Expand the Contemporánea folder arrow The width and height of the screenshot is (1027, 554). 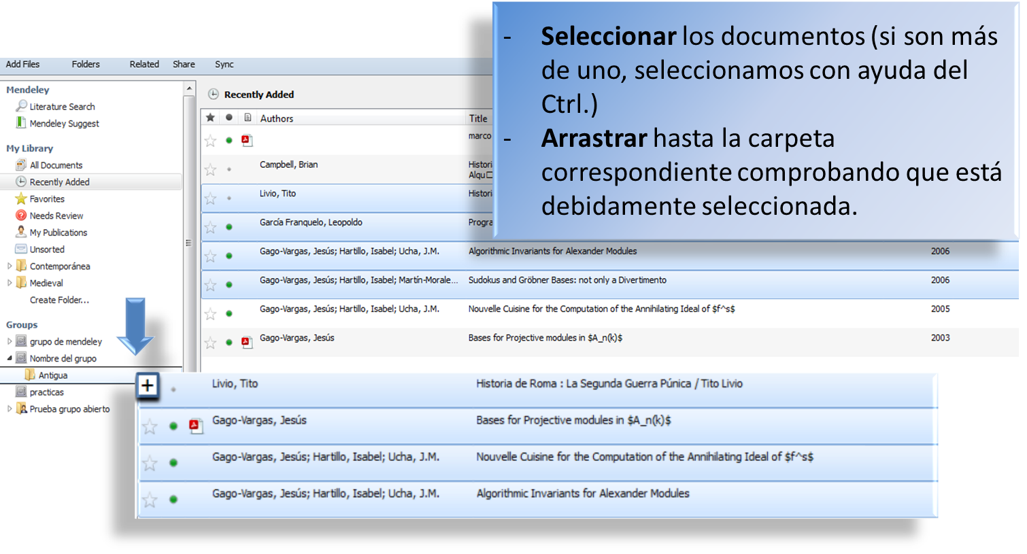10,266
